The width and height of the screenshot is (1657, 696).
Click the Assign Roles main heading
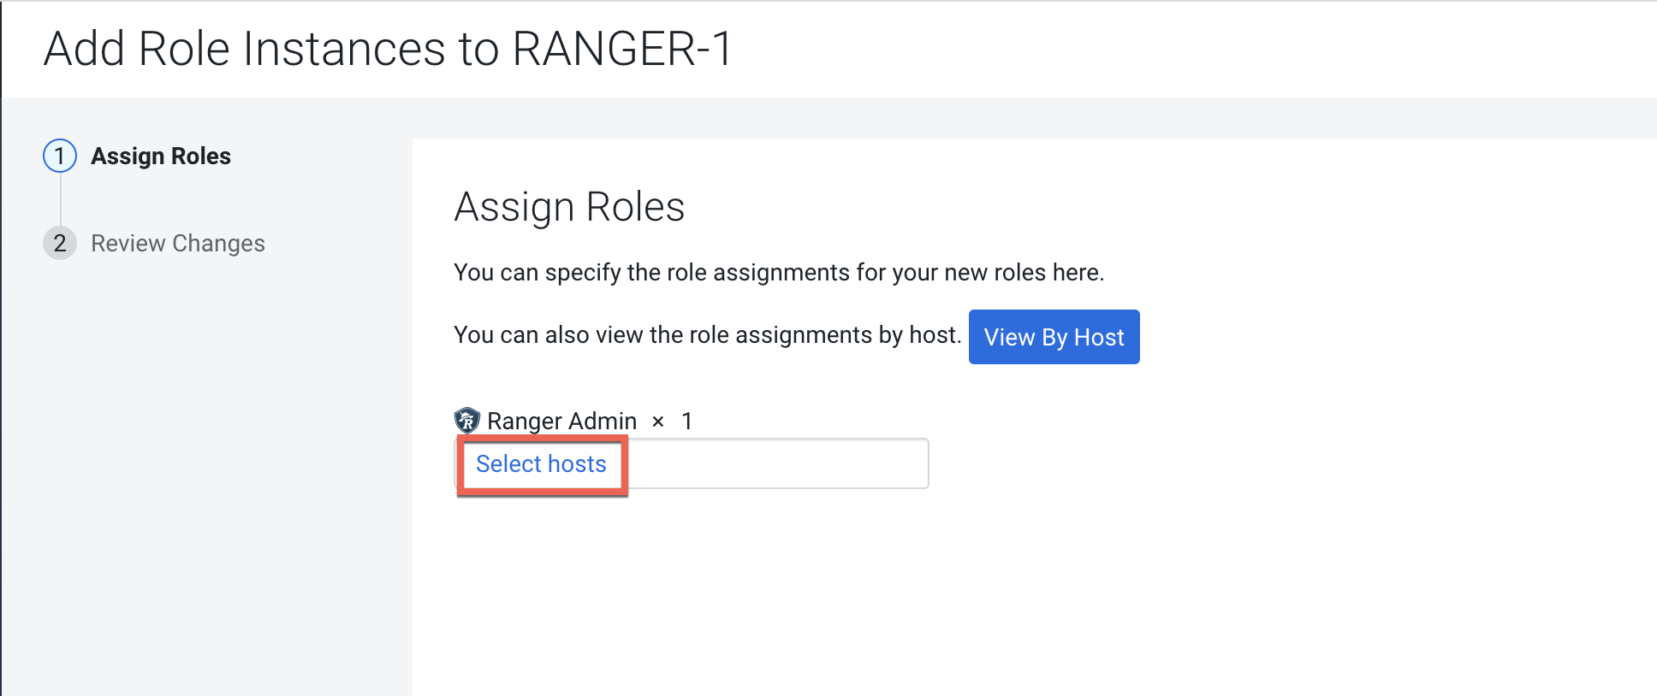tap(569, 207)
